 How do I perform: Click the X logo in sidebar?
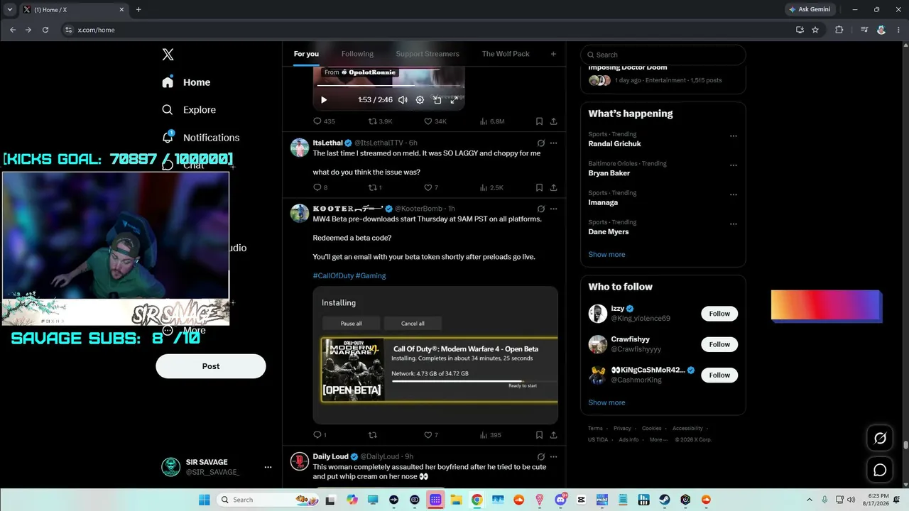pos(168,55)
